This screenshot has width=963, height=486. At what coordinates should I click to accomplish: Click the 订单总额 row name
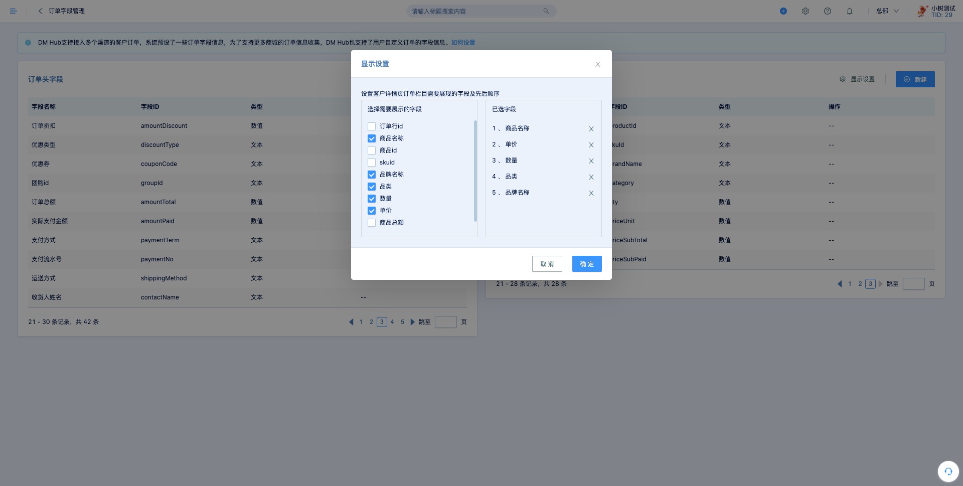[x=44, y=202]
